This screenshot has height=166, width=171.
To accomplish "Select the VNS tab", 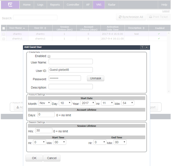I will (x=99, y=5).
